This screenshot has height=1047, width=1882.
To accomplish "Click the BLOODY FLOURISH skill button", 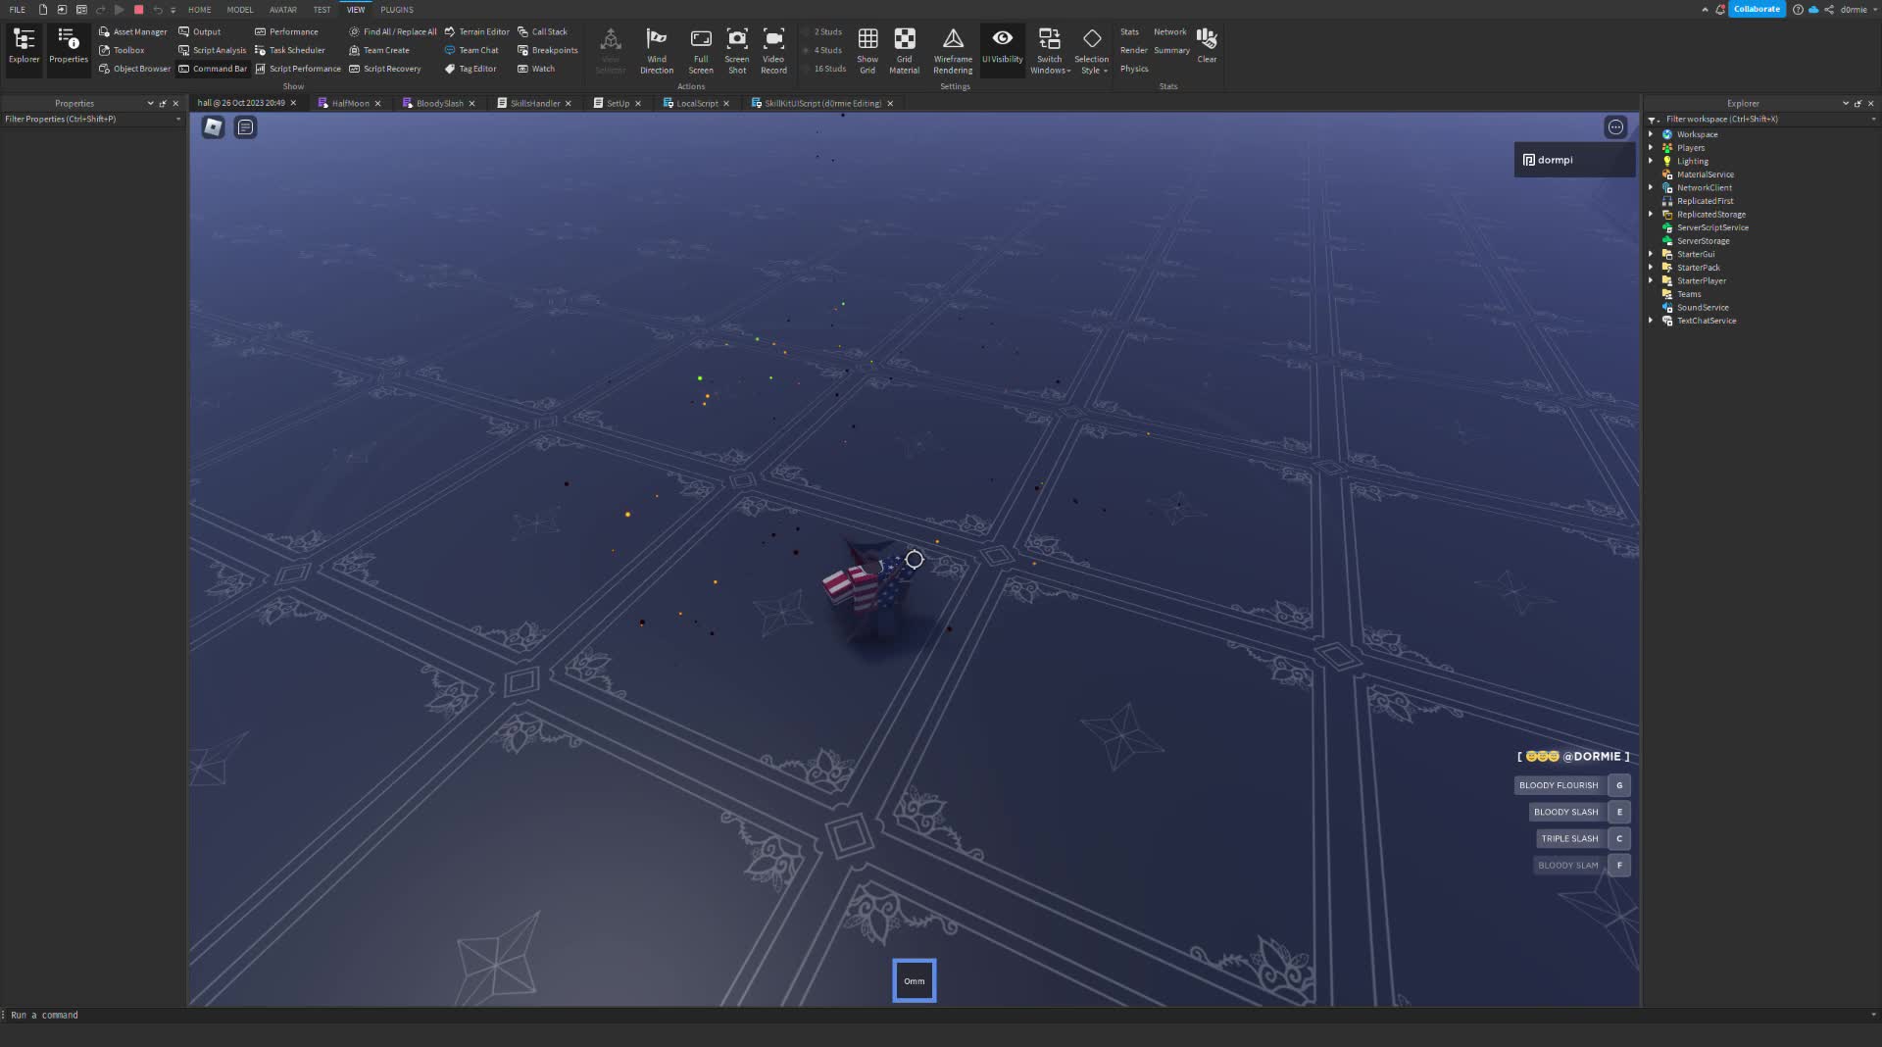I will [1558, 785].
